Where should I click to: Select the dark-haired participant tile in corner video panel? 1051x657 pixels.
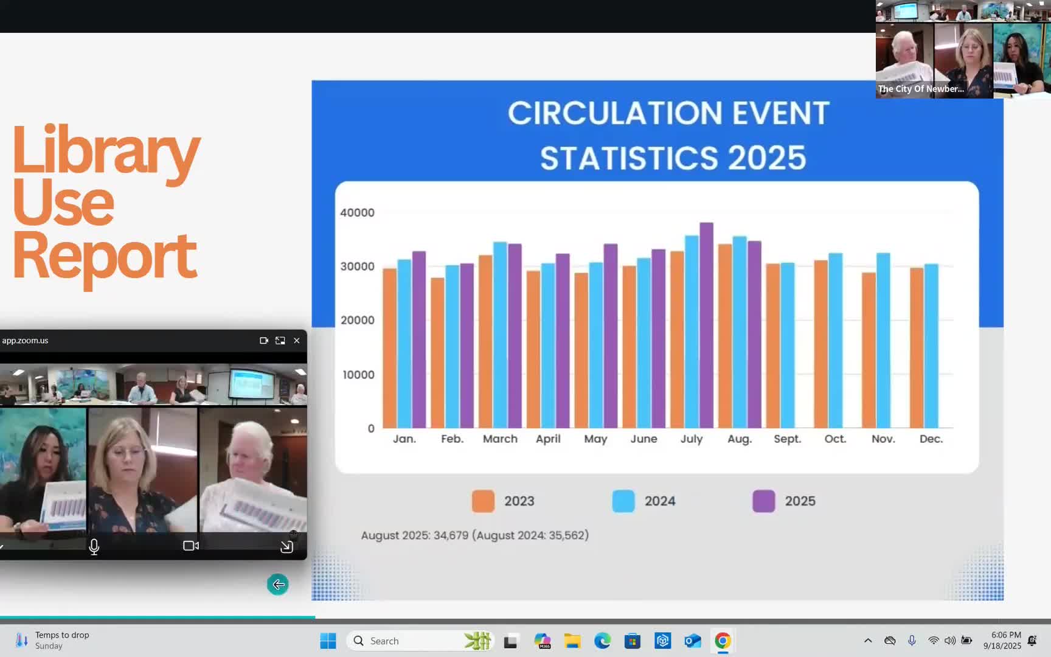click(x=1022, y=60)
